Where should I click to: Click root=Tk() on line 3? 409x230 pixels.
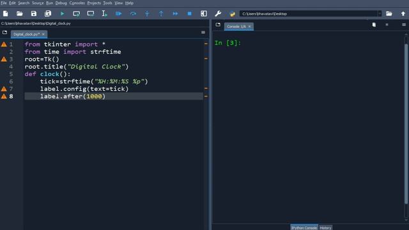coord(42,59)
